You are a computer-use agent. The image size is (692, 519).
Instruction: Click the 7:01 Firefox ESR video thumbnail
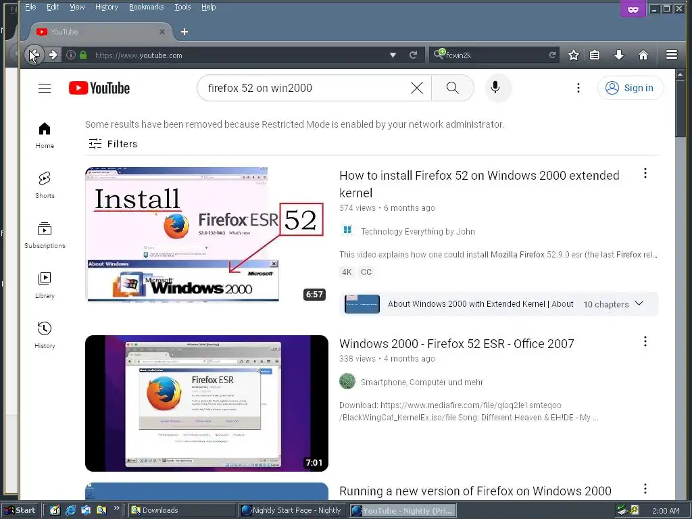(x=207, y=403)
